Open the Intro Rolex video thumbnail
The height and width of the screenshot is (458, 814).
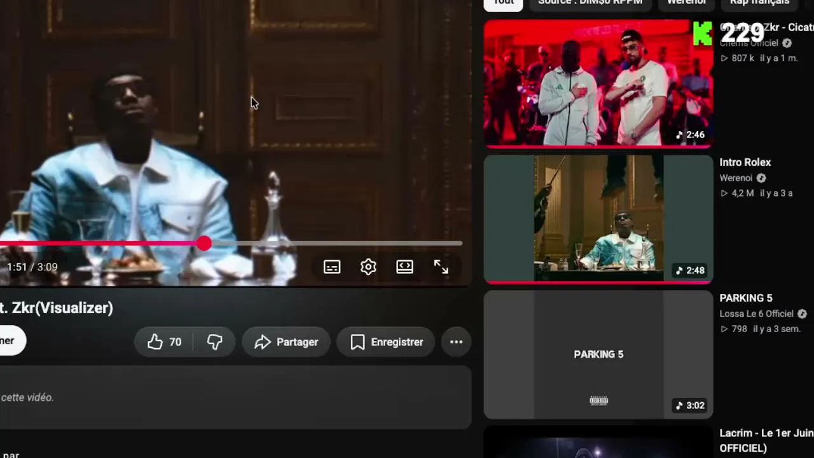(598, 219)
